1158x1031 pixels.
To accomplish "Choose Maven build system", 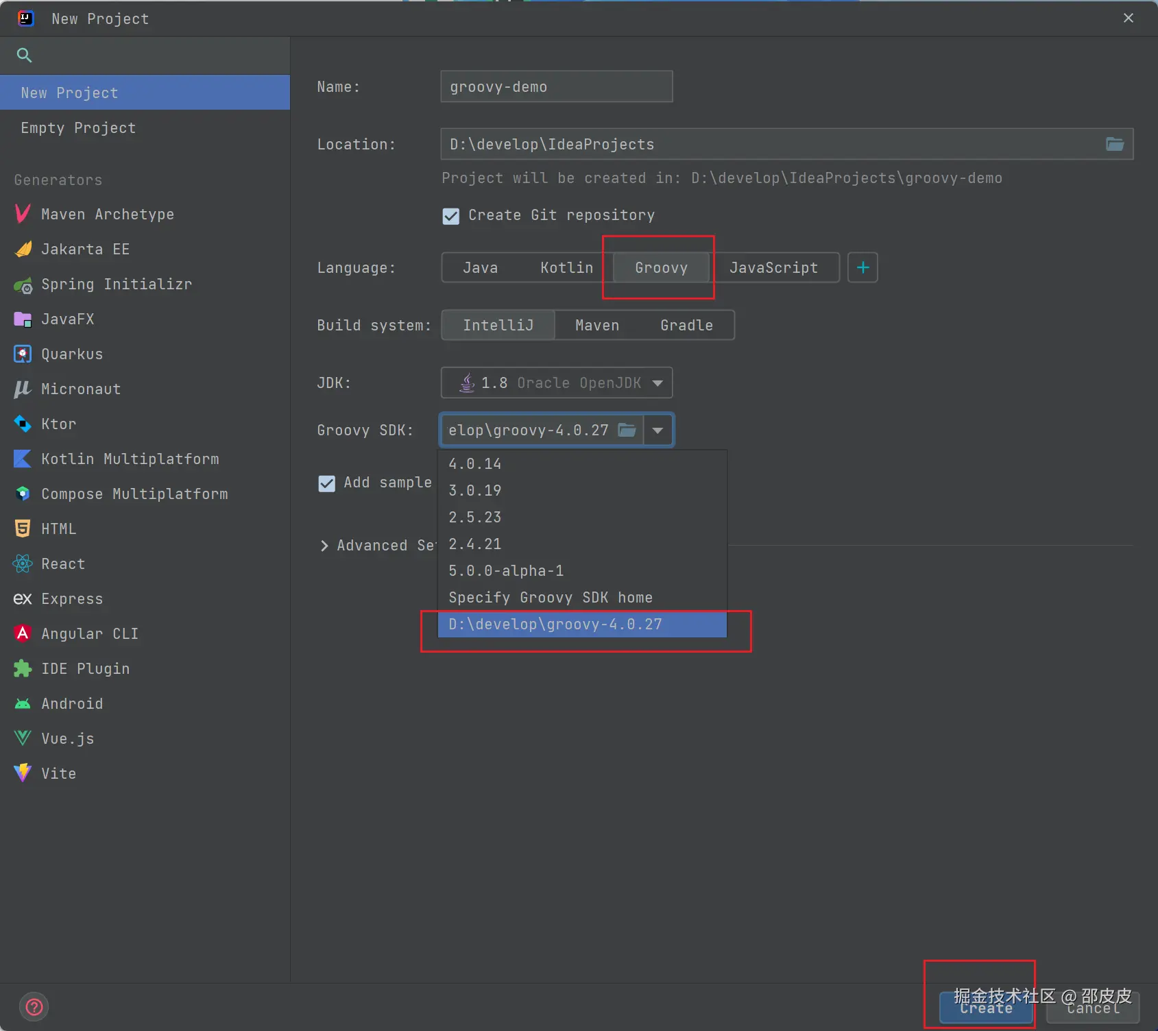I will coord(597,325).
